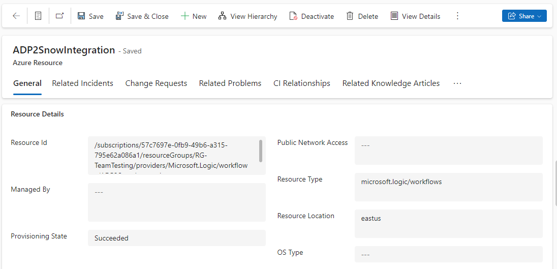Click the Resource Id label
The image size is (557, 269).
29,142
